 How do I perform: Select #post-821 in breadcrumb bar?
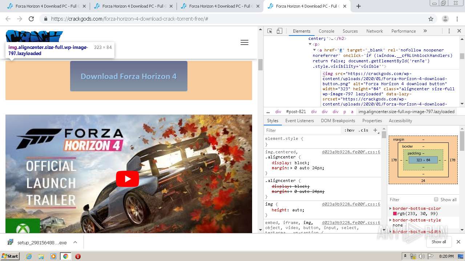(x=296, y=112)
